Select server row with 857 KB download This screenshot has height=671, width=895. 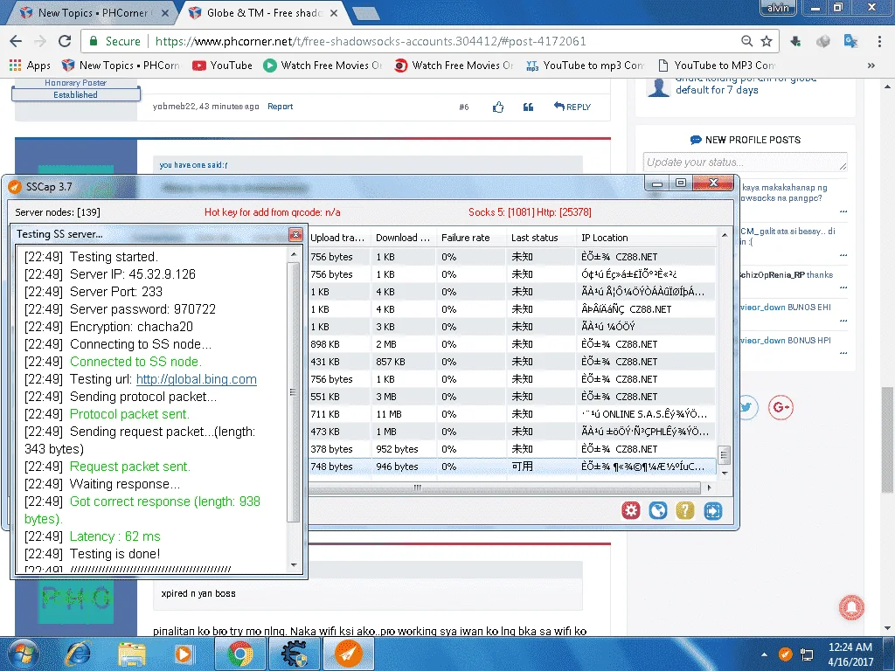pyautogui.click(x=512, y=362)
